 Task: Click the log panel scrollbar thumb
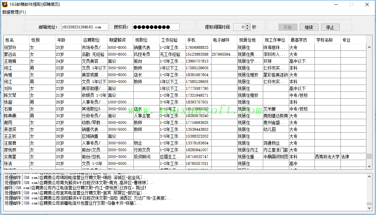pos(369,204)
